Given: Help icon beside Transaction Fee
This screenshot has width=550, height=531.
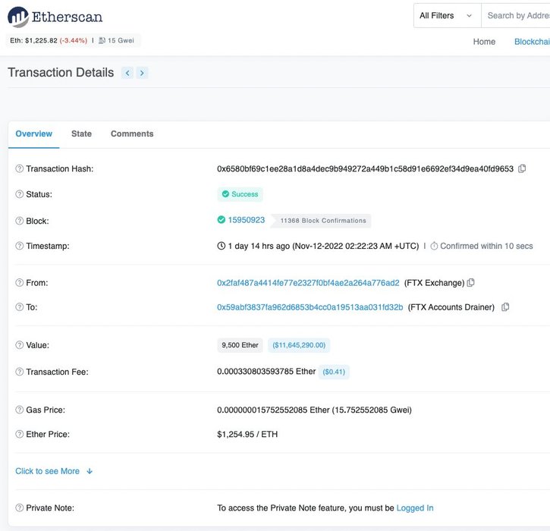Looking at the screenshot, I should (x=19, y=372).
